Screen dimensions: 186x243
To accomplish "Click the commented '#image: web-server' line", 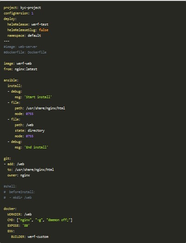I will 20,47.
